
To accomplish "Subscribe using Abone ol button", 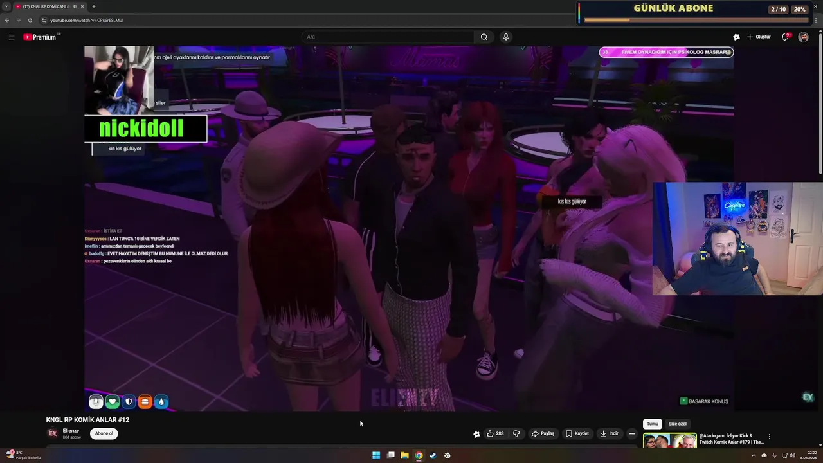I will (104, 433).
